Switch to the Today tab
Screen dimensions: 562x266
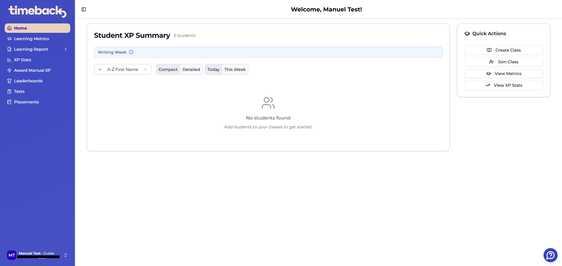[213, 69]
